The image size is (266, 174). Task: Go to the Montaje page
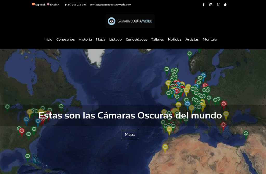coord(210,39)
